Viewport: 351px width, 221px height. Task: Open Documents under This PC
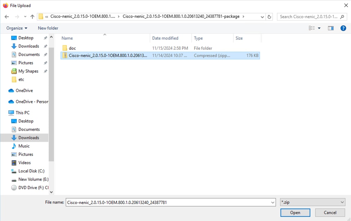tap(29, 129)
